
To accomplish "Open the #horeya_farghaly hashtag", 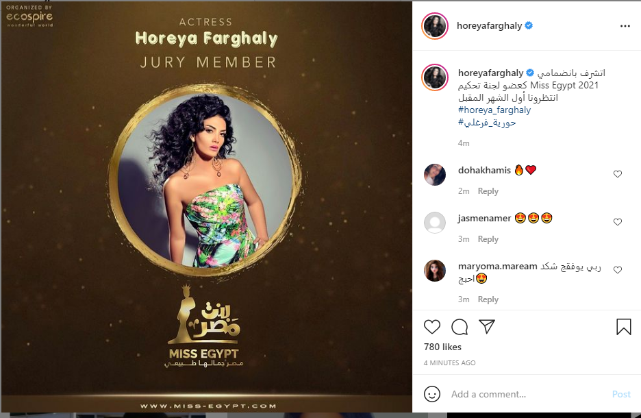I will pyautogui.click(x=494, y=110).
